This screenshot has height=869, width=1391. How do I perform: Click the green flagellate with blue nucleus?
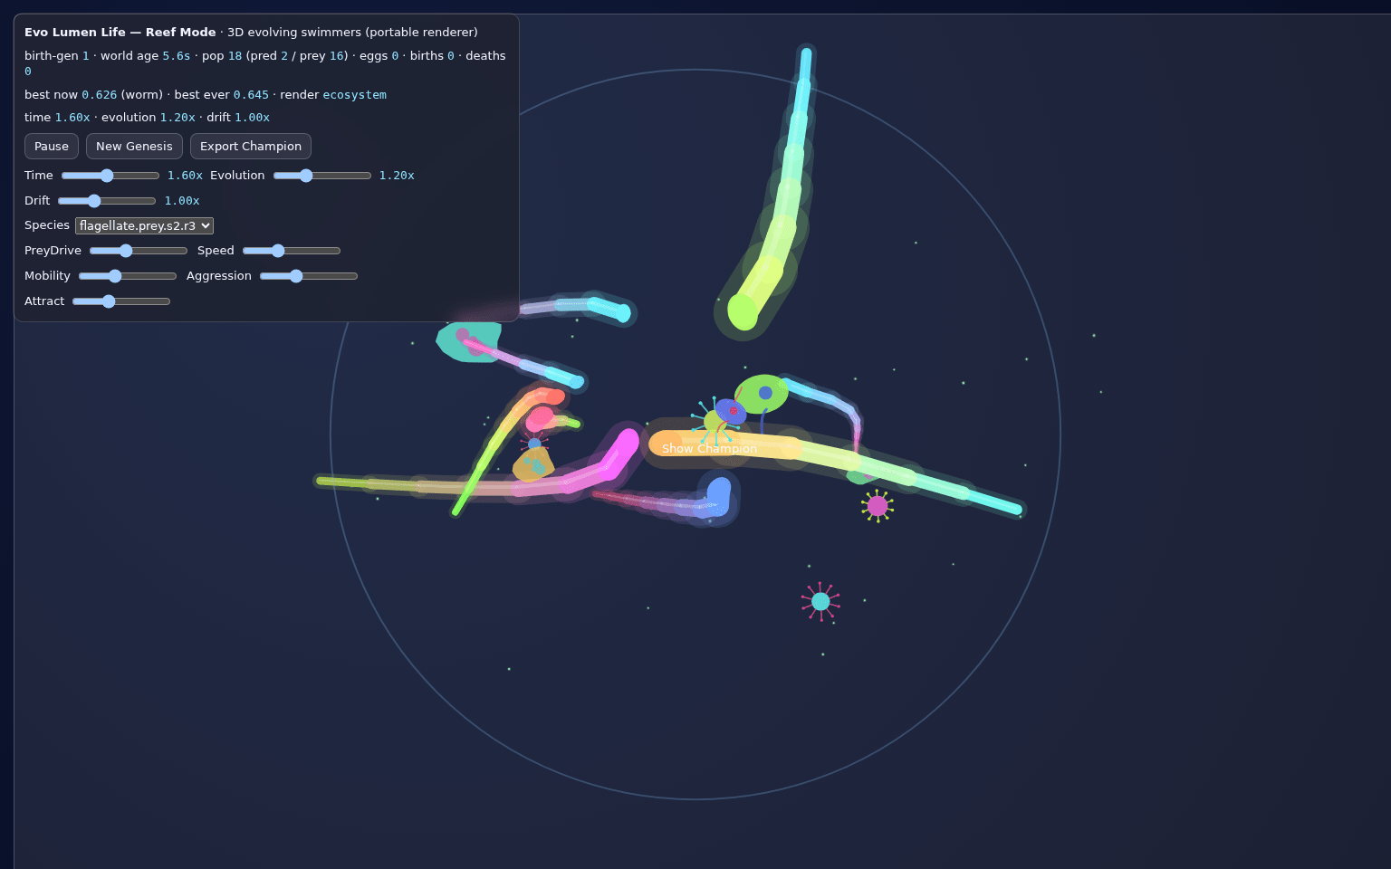tap(762, 394)
